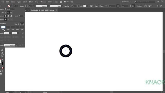This screenshot has height=93, width=165.
Task: Select the round cap option
Action: click(9, 13)
